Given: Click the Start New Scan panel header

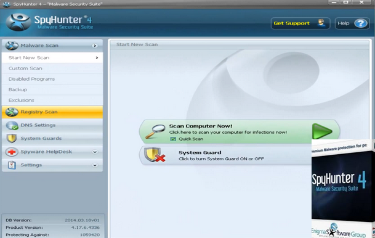Looking at the screenshot, I should 240,44.
